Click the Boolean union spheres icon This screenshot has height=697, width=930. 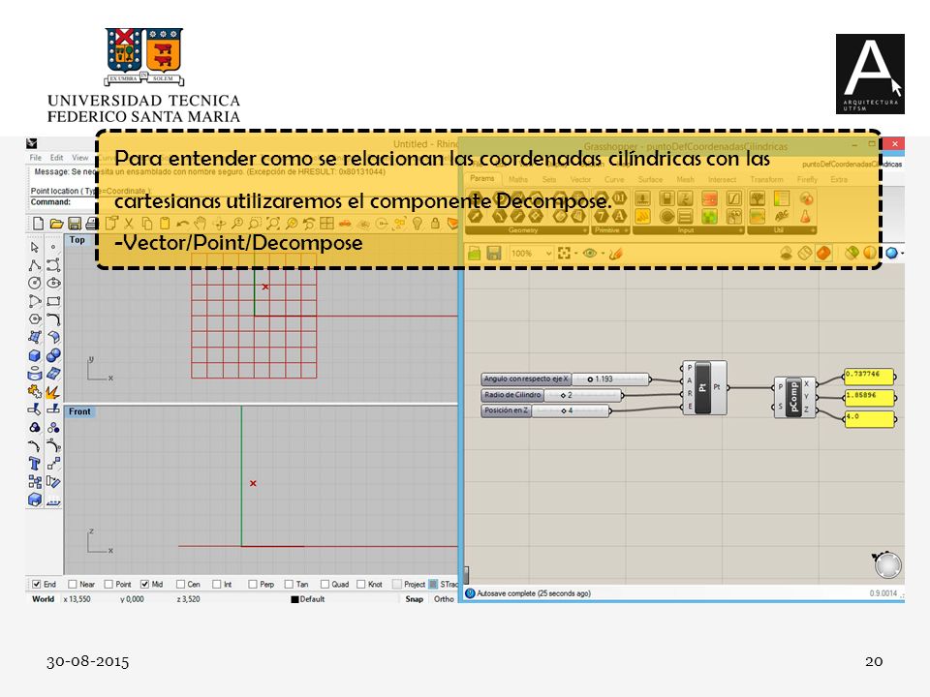[x=53, y=355]
